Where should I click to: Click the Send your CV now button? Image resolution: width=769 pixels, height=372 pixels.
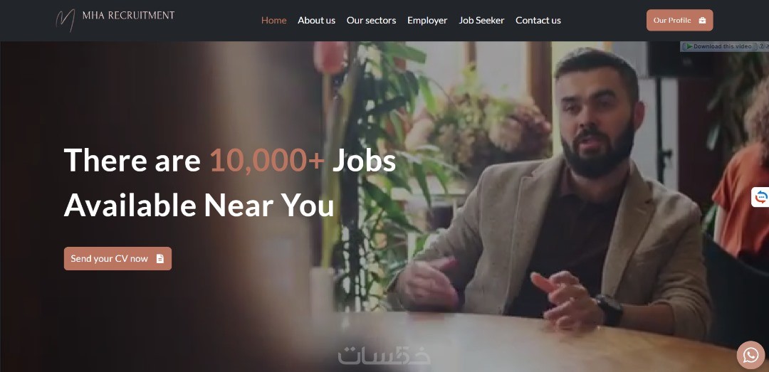pyautogui.click(x=117, y=258)
